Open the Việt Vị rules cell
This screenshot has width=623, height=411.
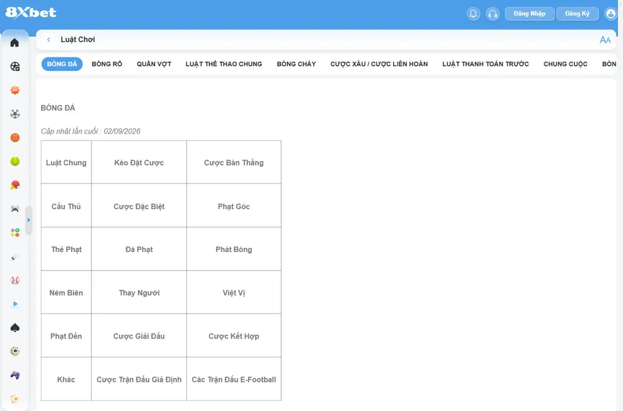point(234,293)
